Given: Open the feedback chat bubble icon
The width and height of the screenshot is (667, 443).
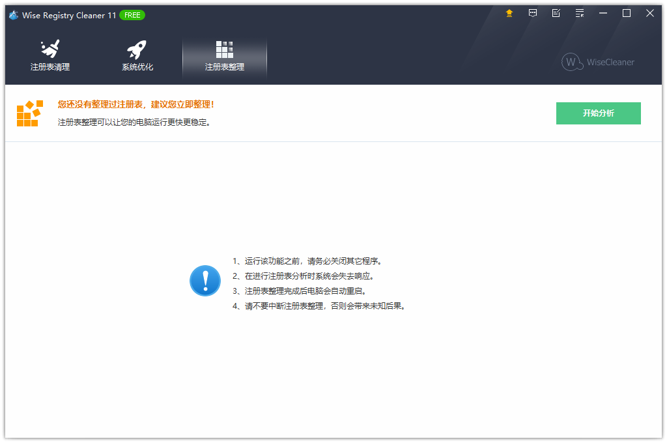Looking at the screenshot, I should pos(533,14).
